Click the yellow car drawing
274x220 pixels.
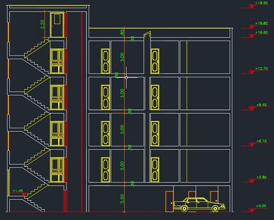click(x=199, y=205)
